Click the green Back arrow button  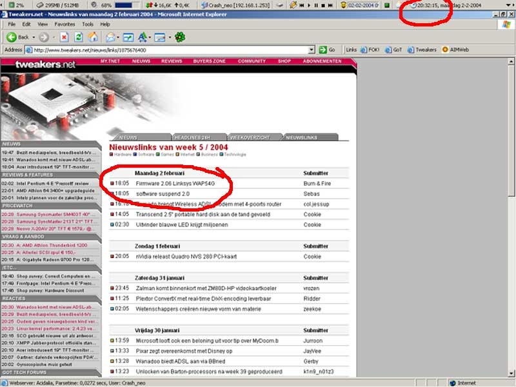click(12, 37)
